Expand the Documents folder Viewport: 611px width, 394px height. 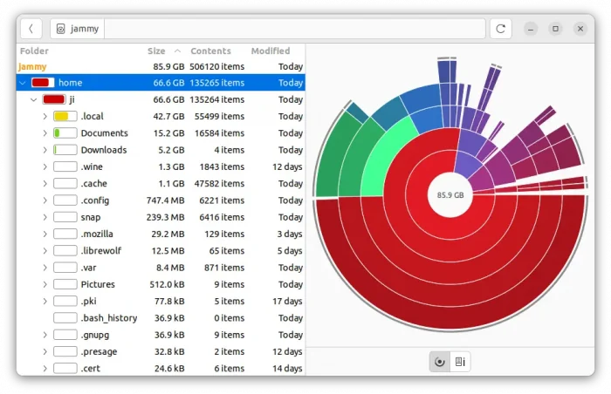(45, 133)
